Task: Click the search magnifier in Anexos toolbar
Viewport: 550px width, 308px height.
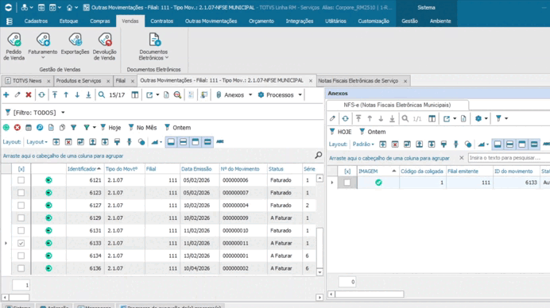Action: pos(405,118)
